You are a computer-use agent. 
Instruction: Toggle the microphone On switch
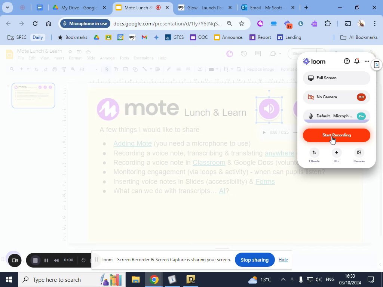tap(361, 116)
